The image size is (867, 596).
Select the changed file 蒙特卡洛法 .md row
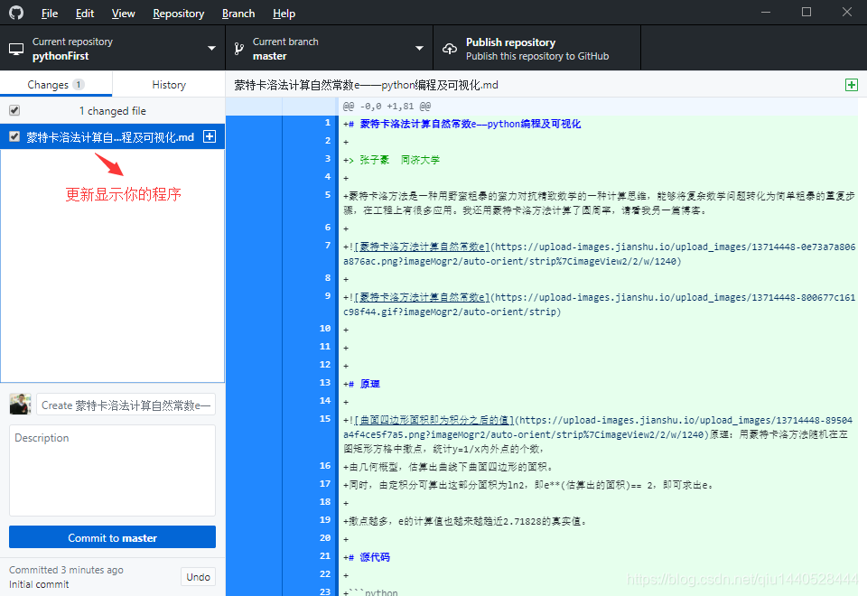[112, 136]
